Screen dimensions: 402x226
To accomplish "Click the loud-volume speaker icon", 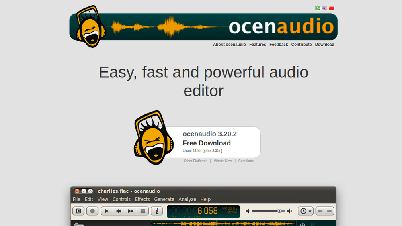I will [x=289, y=211].
